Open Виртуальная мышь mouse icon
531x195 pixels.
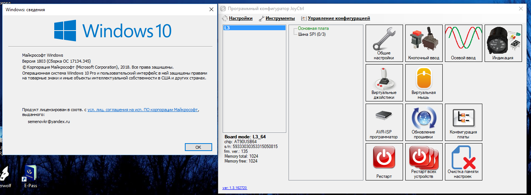tap(424, 83)
